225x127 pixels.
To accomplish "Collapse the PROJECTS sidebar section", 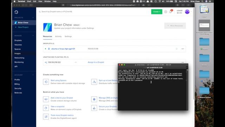I will tap(33, 18).
